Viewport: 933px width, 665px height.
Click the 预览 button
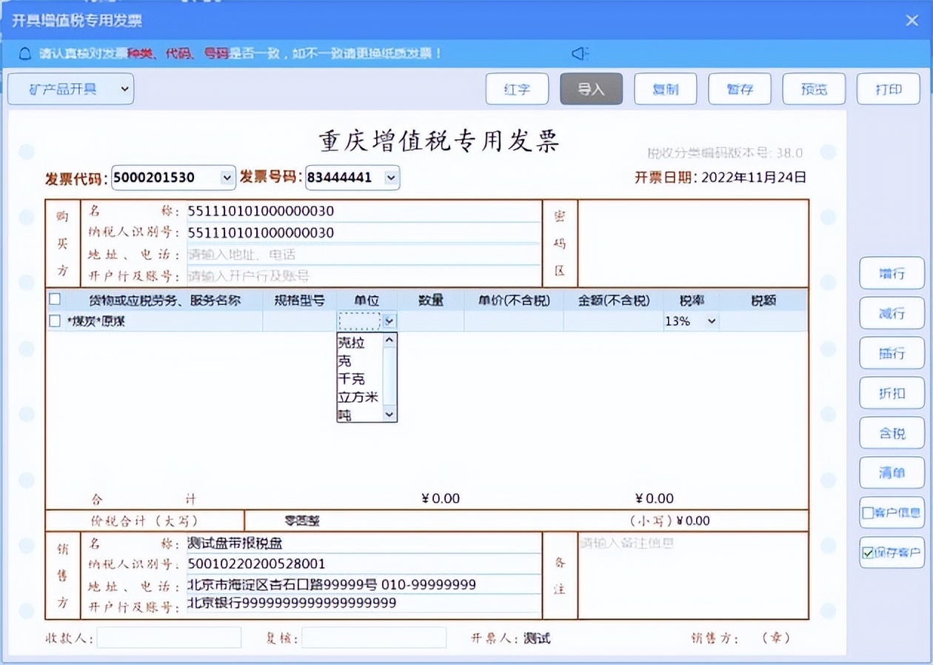click(x=813, y=88)
